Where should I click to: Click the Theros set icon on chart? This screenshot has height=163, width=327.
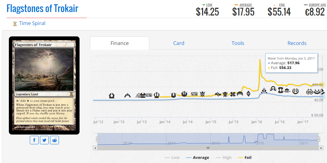pos(157,95)
